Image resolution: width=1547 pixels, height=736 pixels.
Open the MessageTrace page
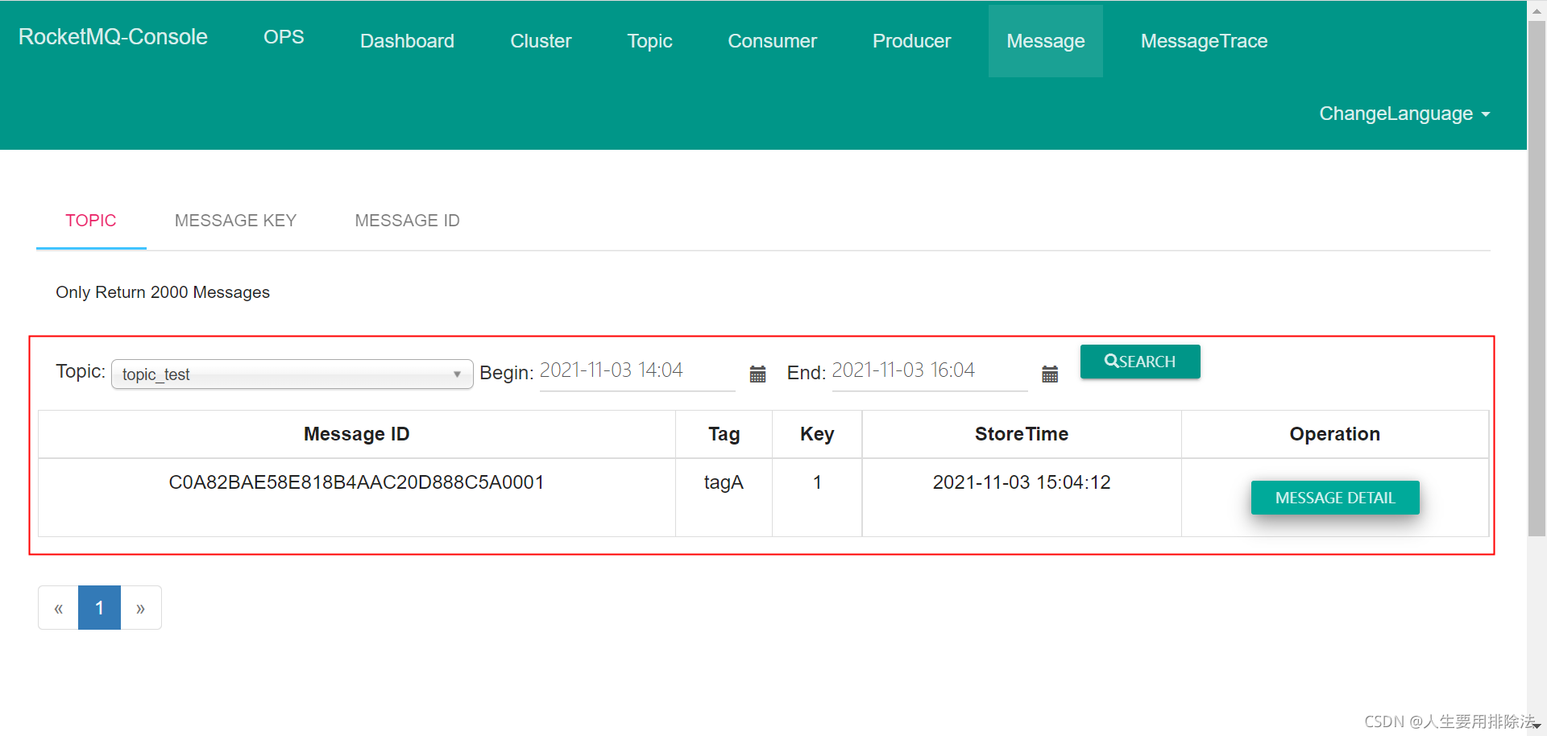pos(1204,41)
